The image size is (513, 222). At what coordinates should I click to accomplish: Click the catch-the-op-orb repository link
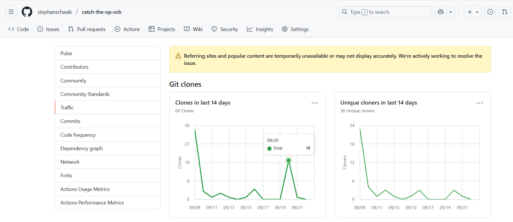point(102,12)
